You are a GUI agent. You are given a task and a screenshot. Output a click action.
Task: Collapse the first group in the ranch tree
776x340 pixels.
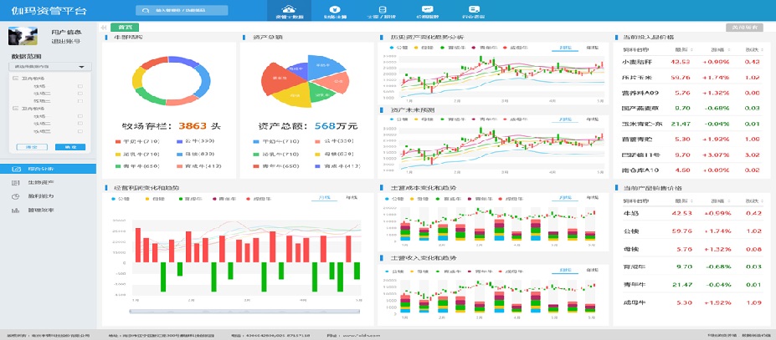coord(15,79)
